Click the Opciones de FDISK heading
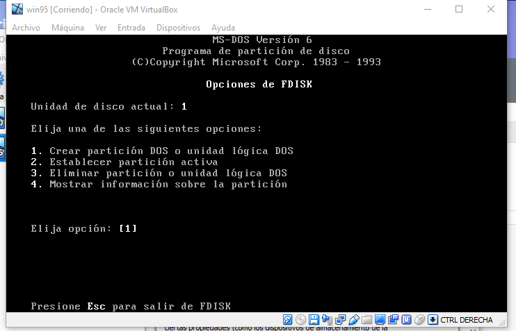This screenshot has width=516, height=331. 259,84
